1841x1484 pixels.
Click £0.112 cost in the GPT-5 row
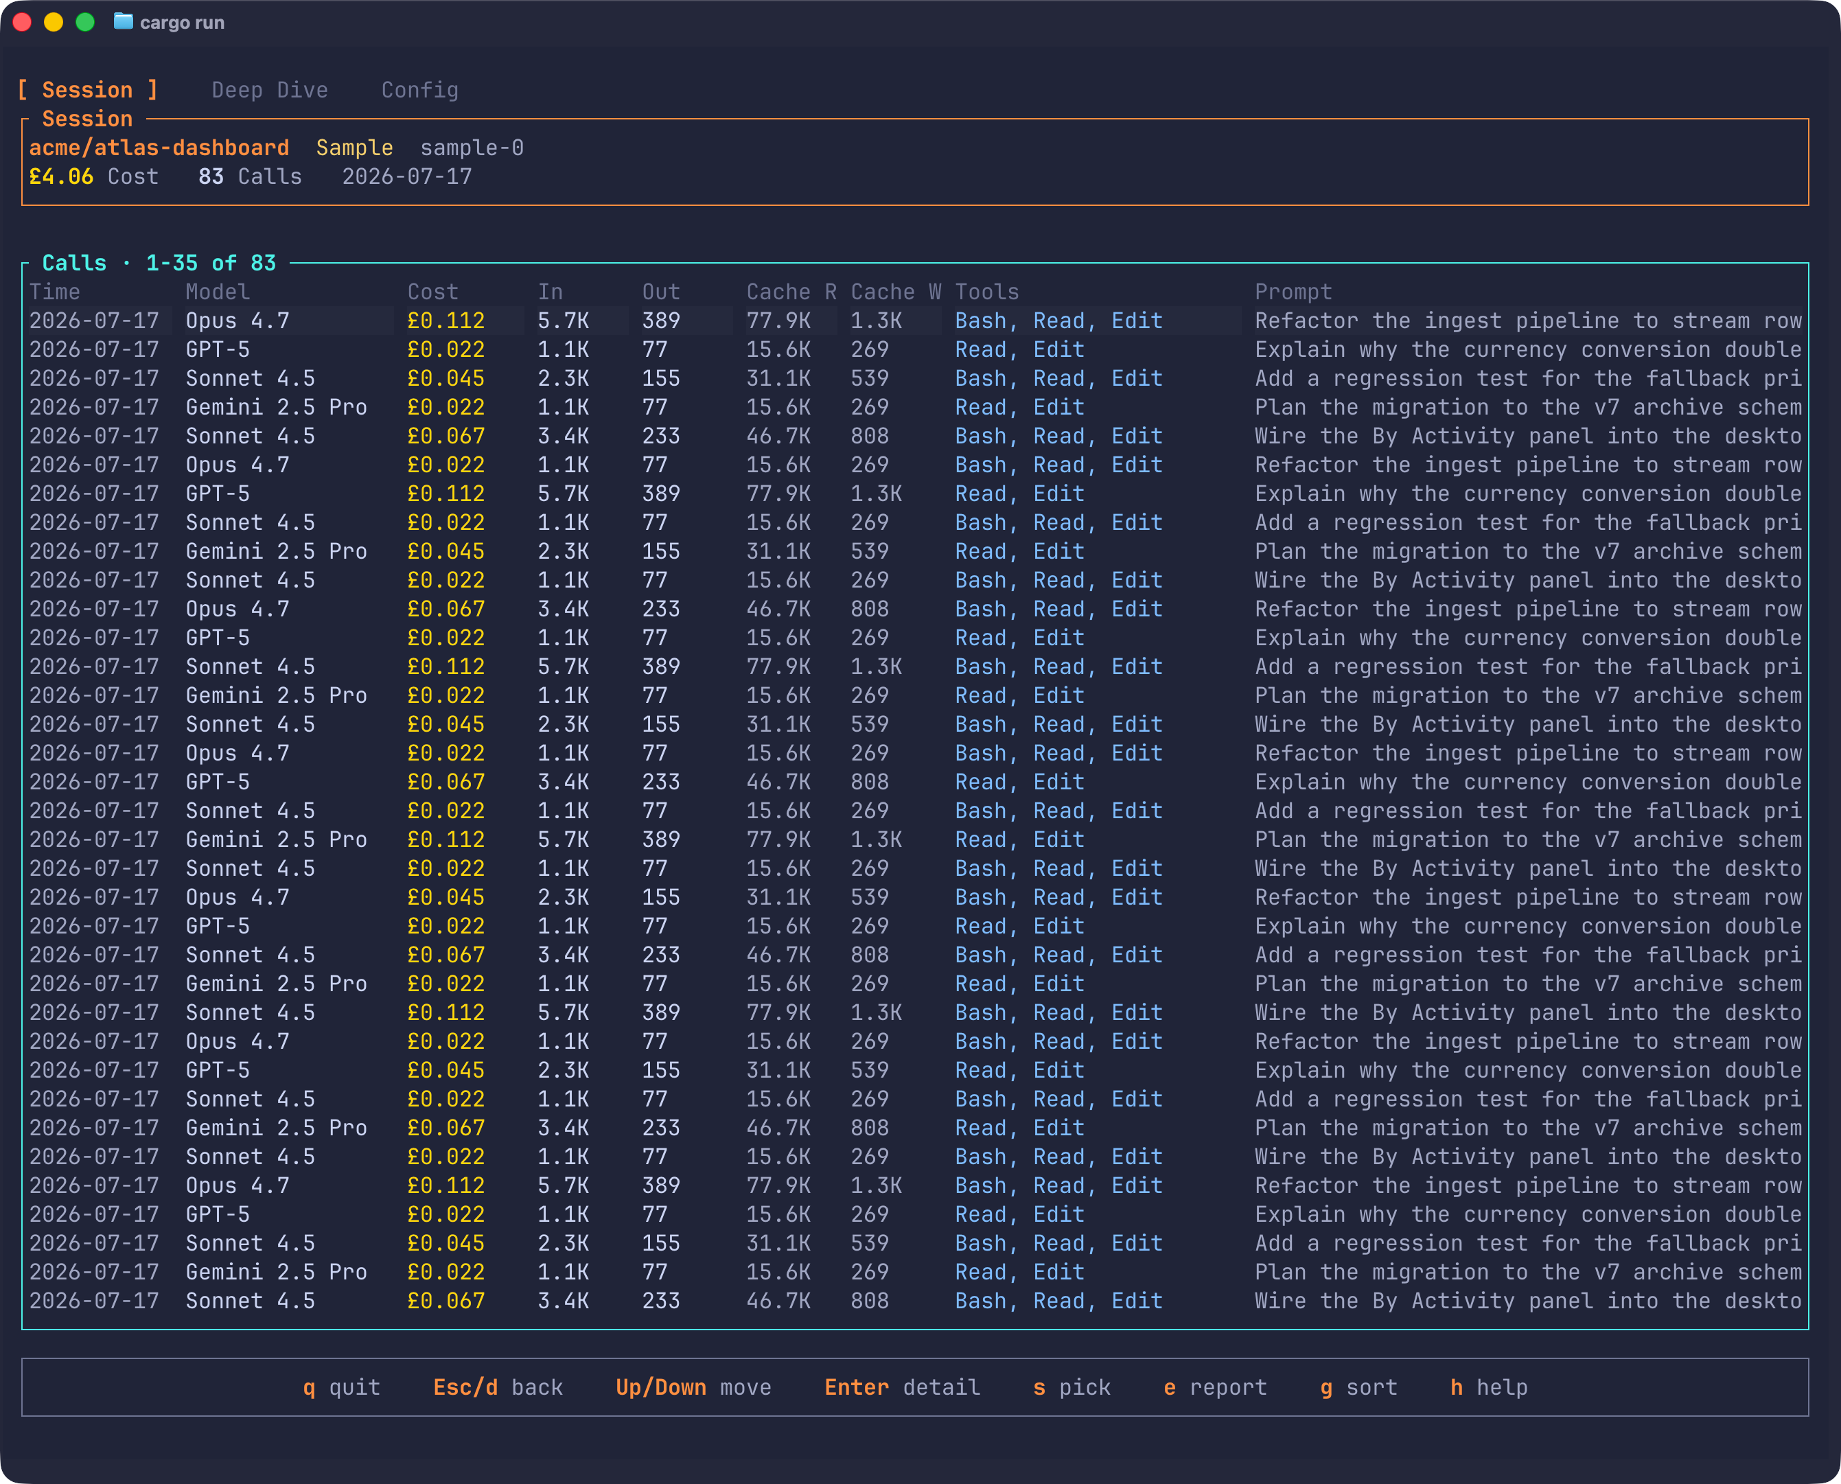coord(446,494)
